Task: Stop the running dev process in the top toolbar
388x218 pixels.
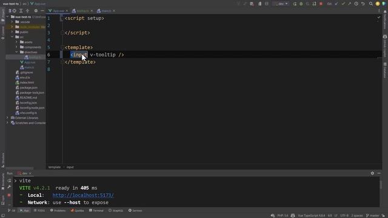Action: 321,4
